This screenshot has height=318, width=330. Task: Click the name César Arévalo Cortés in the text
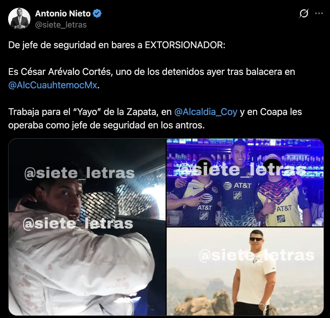pos(65,72)
